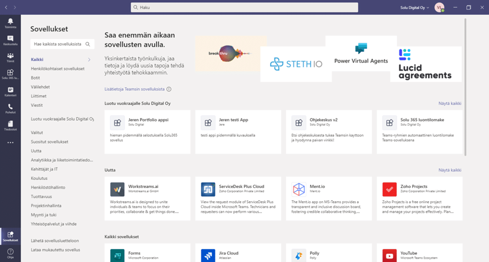Select Henkilöstöhallinto category

click(48, 187)
